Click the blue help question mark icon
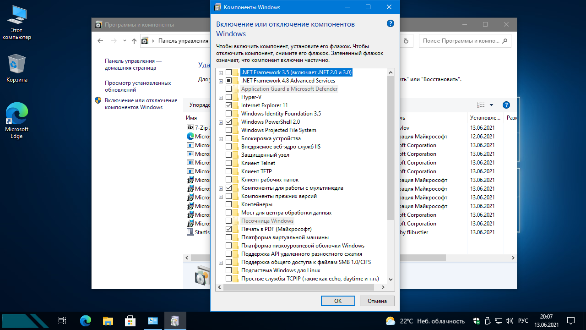This screenshot has height=330, width=586. click(x=390, y=23)
